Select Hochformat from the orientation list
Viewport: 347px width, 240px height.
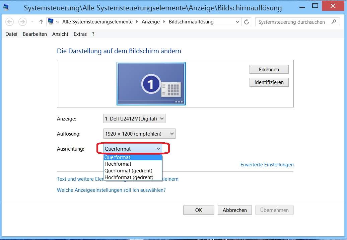point(118,164)
